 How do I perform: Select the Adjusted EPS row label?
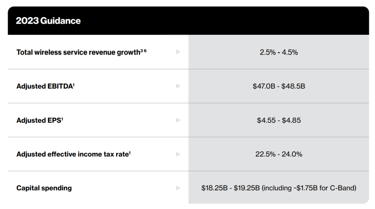pos(39,120)
